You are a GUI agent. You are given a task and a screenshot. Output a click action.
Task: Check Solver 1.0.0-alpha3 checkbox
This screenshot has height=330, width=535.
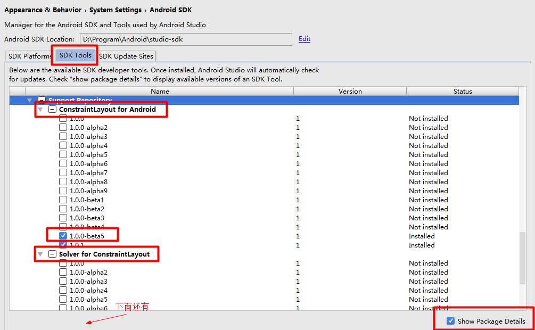[63, 281]
